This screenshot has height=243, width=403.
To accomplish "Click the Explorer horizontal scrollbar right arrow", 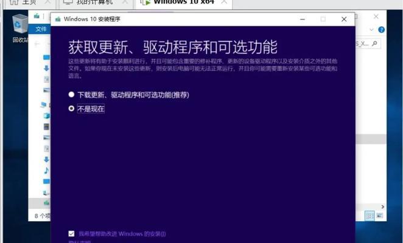I will [x=383, y=207].
